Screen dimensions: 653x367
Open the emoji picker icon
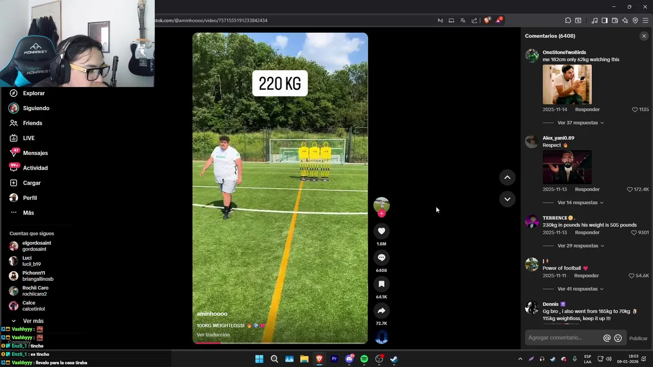click(x=618, y=338)
